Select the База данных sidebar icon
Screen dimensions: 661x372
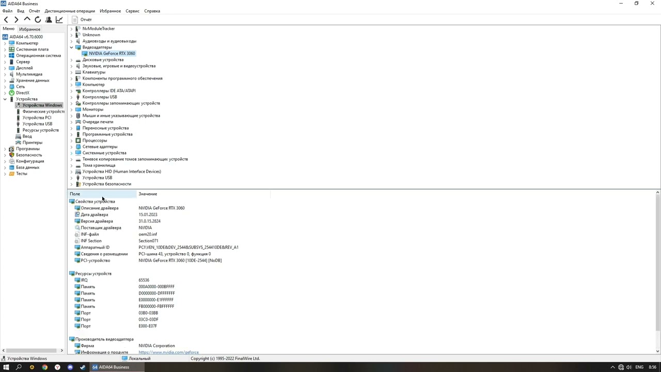pos(11,167)
